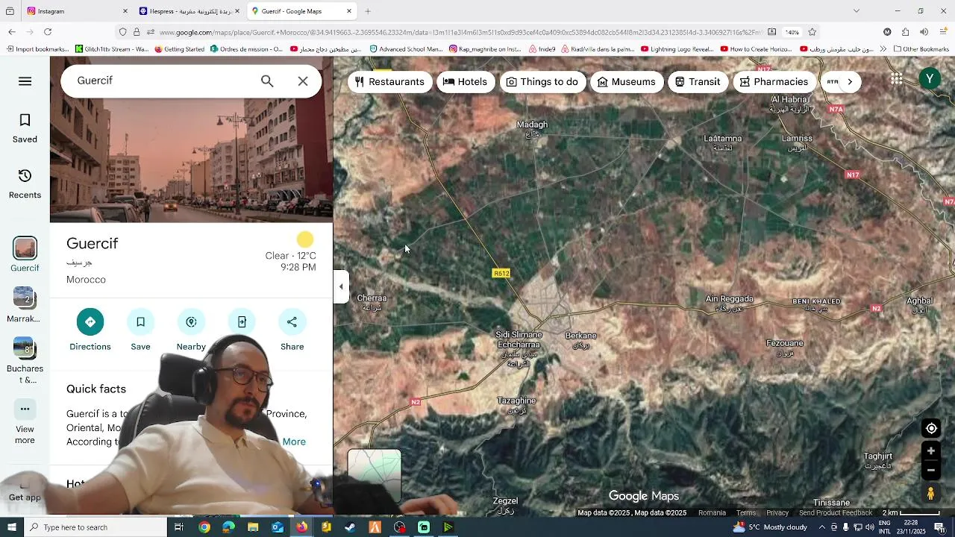Screen dimensions: 955x537
Task: Show more bookmarks overflow chevron
Action: click(x=883, y=49)
